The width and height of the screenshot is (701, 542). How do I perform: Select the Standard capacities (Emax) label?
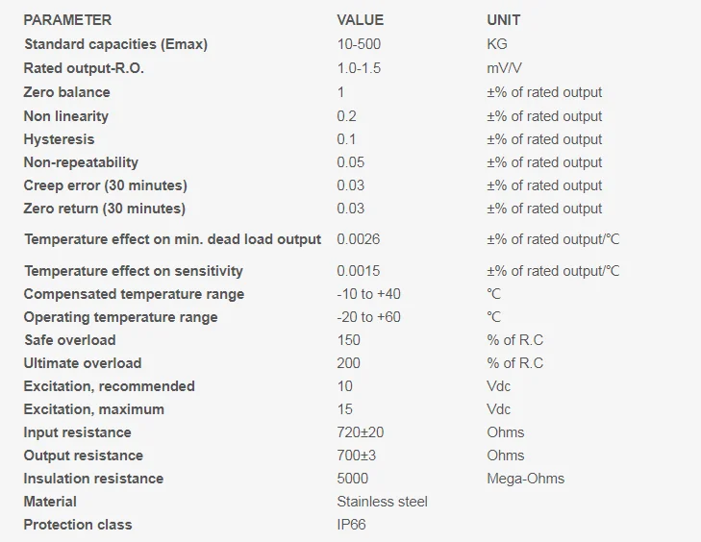click(x=115, y=44)
